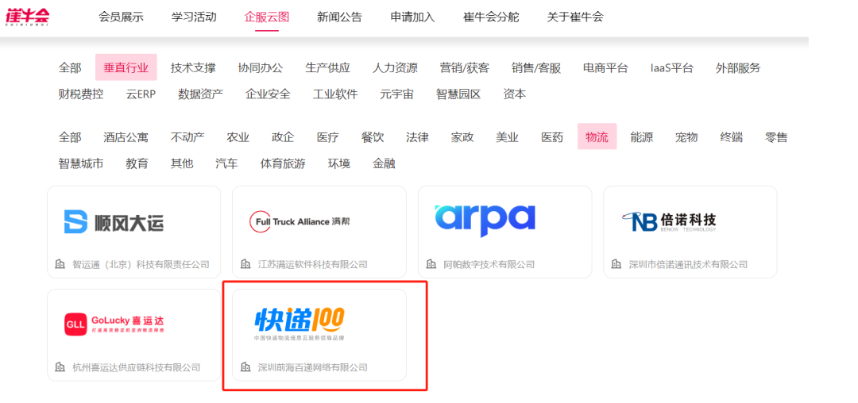Screen dimensions: 858x403
Task: Open the 快递100 logo card
Action: coord(300,324)
